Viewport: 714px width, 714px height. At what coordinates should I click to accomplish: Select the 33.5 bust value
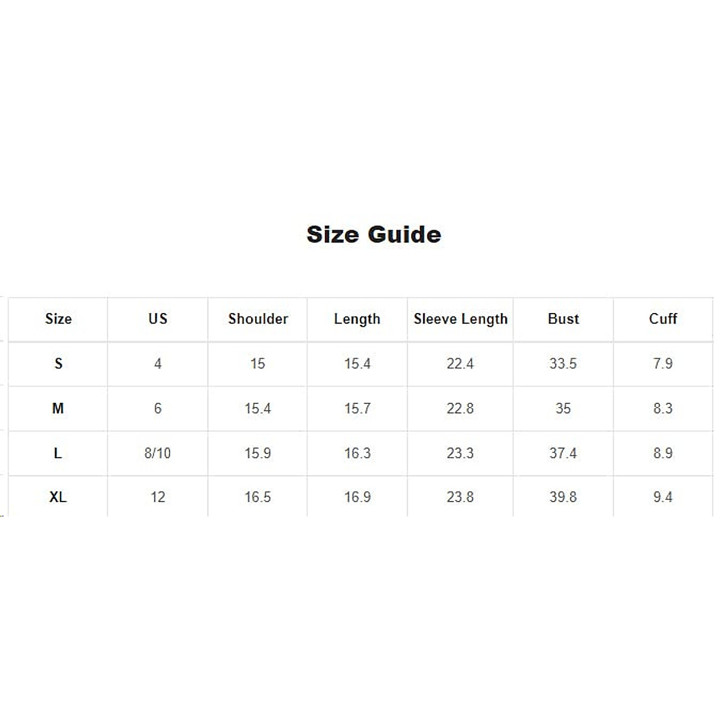[563, 364]
